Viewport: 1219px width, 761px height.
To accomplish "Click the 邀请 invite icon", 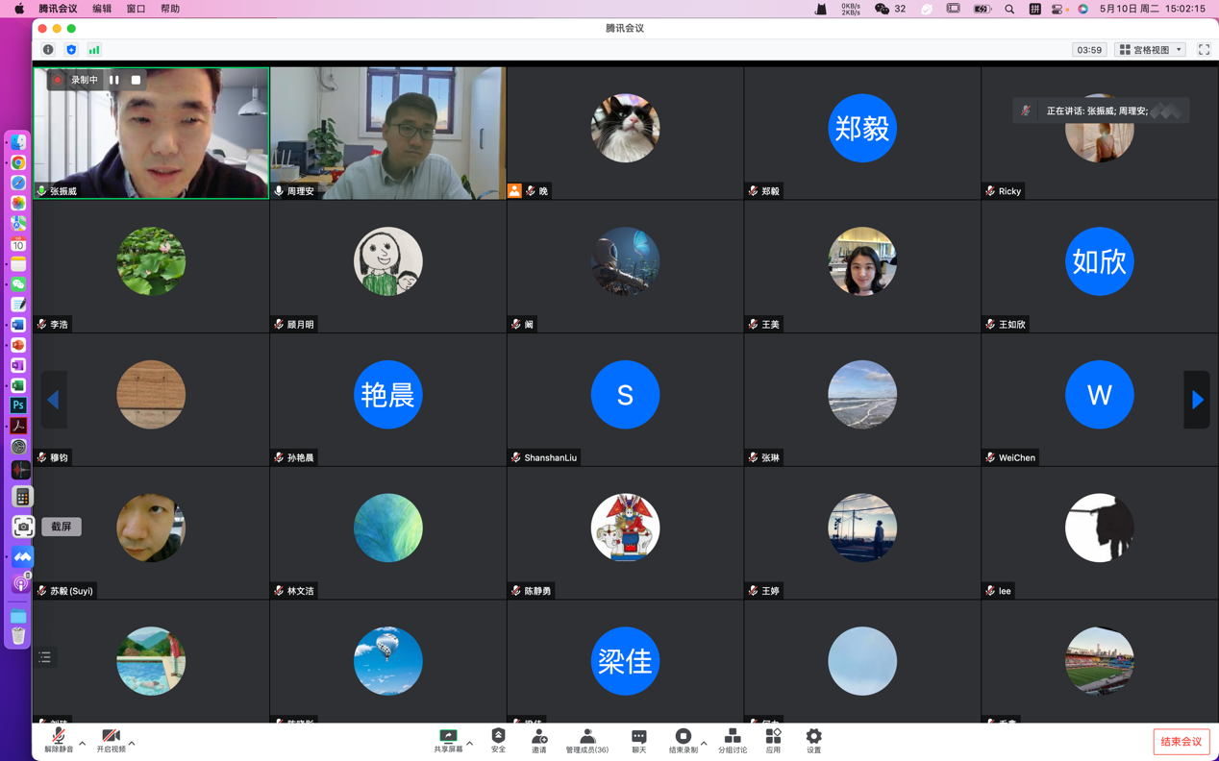I will 539,740.
